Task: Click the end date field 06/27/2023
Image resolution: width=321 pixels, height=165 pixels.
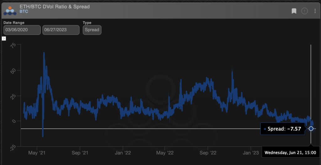Action: [61, 30]
